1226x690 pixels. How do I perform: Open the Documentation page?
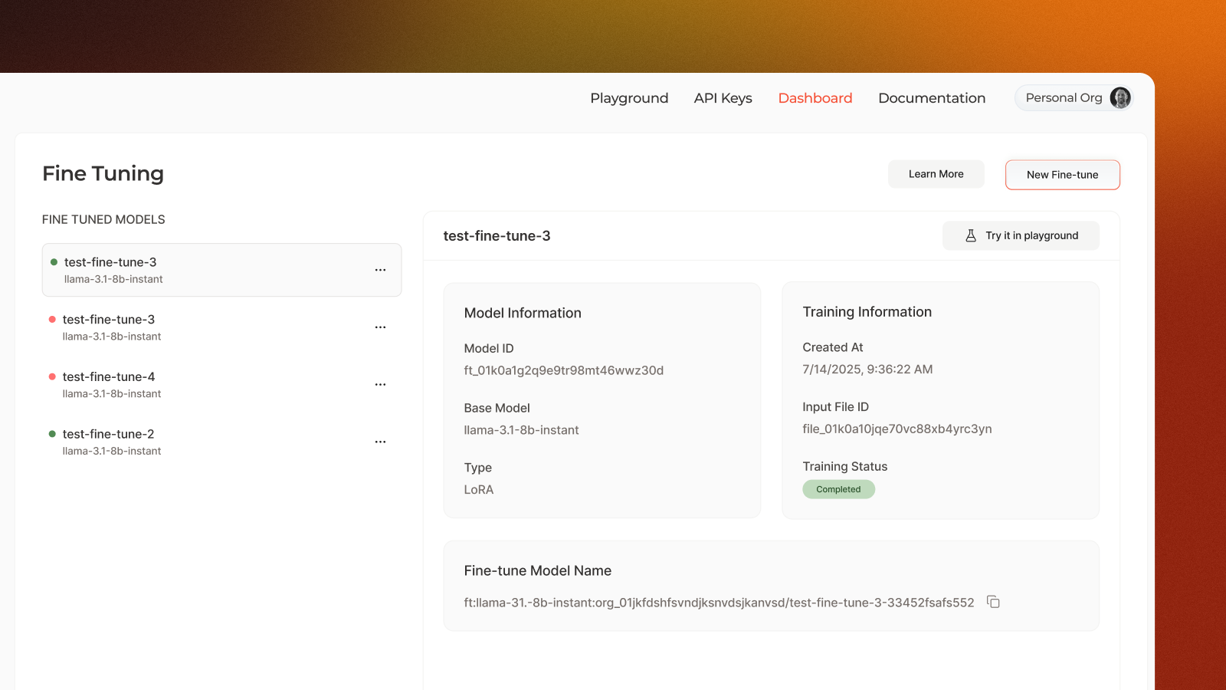pos(931,98)
